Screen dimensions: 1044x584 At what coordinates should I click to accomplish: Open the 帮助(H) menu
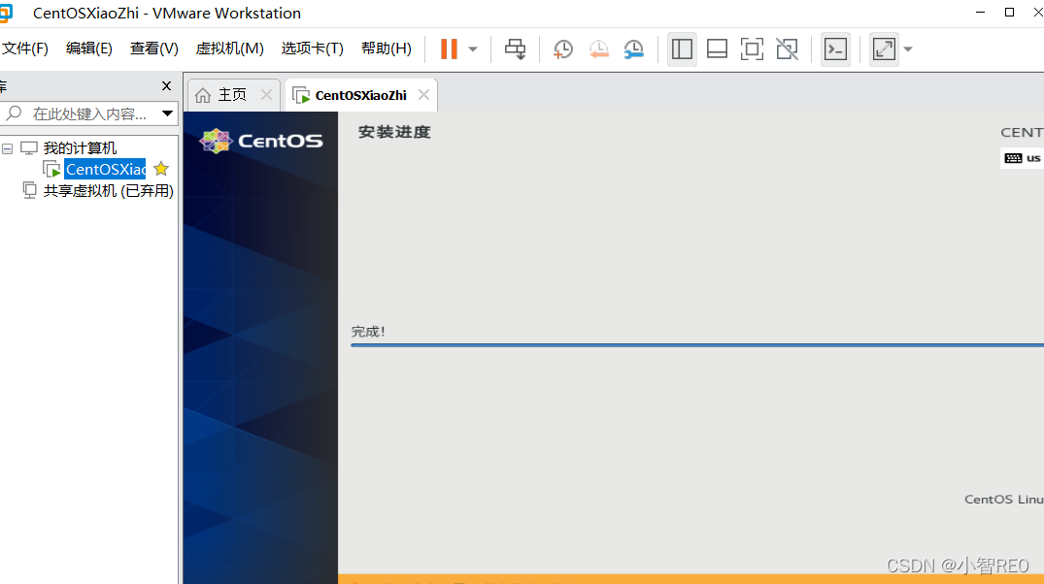pyautogui.click(x=387, y=49)
